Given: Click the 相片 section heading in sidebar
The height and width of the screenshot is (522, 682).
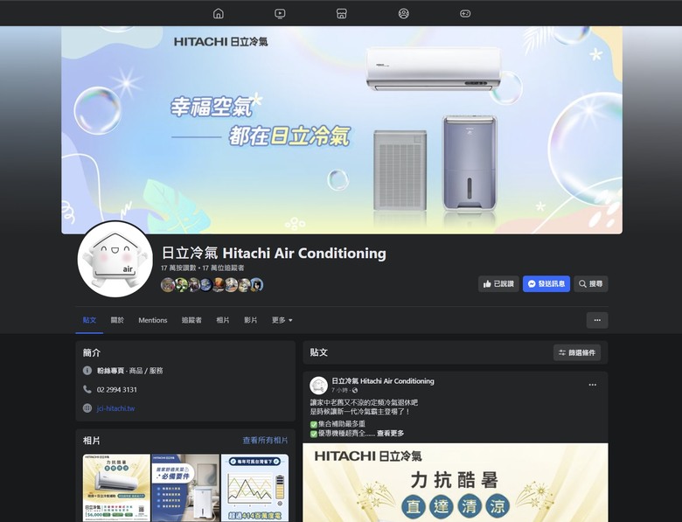Looking at the screenshot, I should [91, 441].
